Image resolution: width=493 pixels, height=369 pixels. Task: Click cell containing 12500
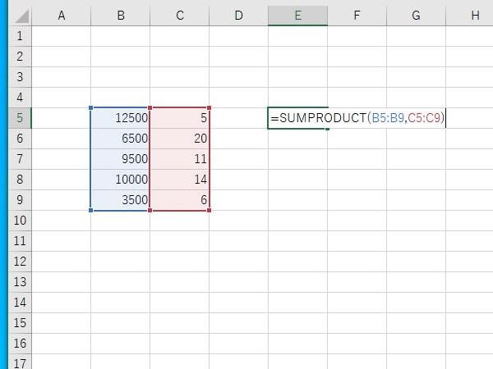pos(120,118)
